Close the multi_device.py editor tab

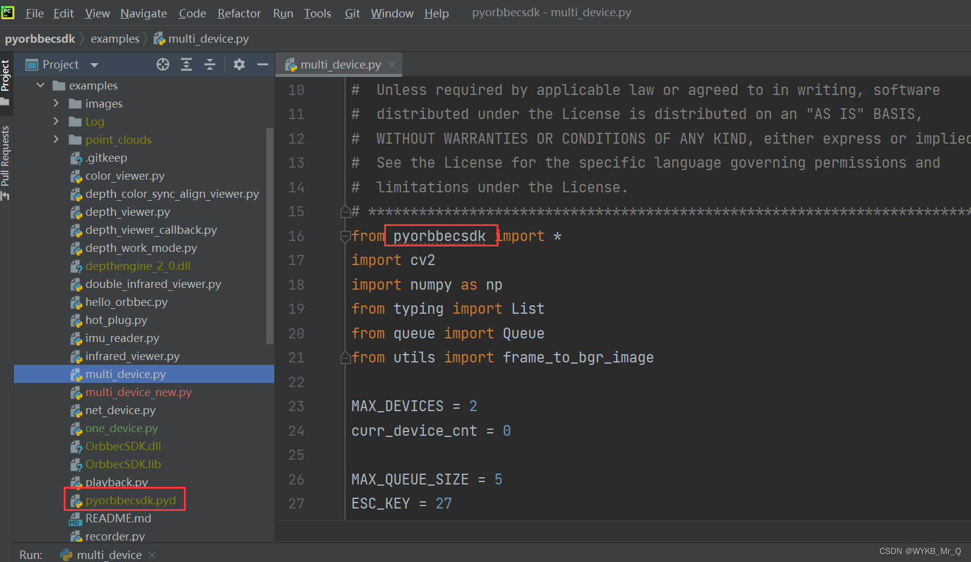pyautogui.click(x=392, y=64)
